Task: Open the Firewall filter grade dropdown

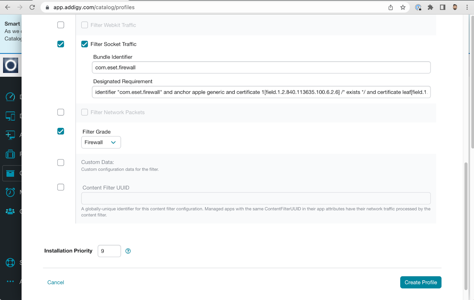Action: point(101,142)
